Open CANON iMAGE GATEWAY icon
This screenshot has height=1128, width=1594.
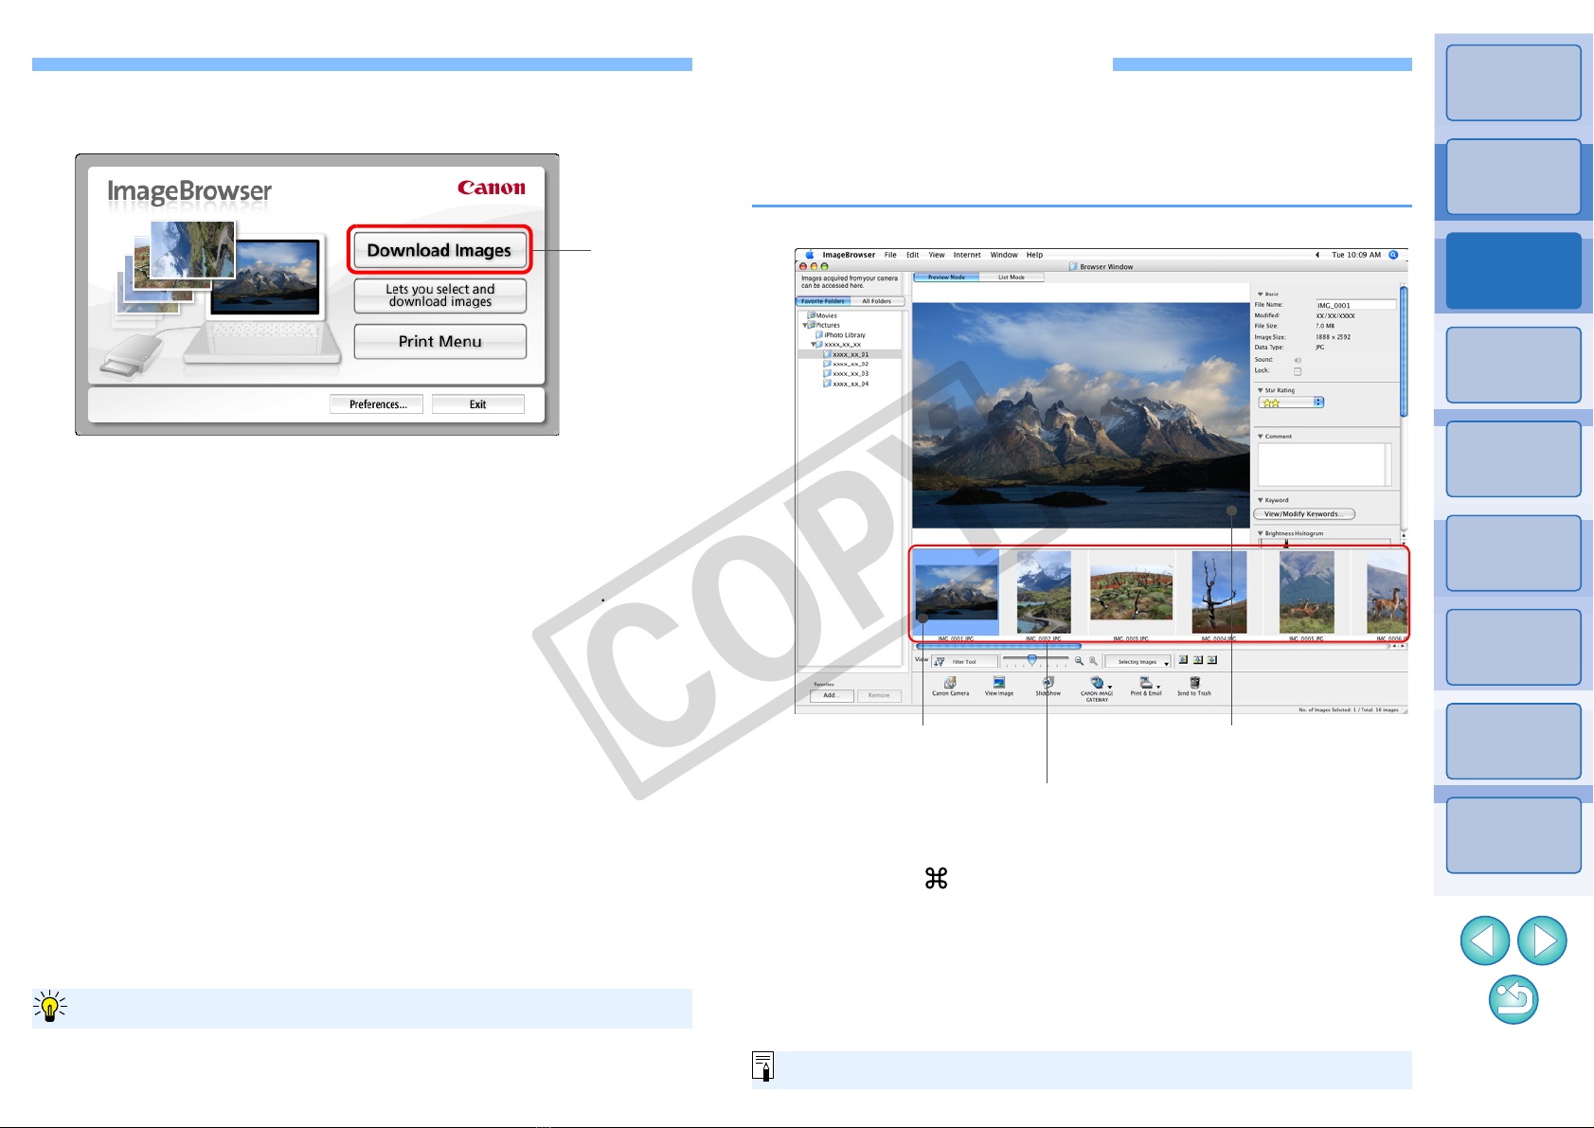1097,689
